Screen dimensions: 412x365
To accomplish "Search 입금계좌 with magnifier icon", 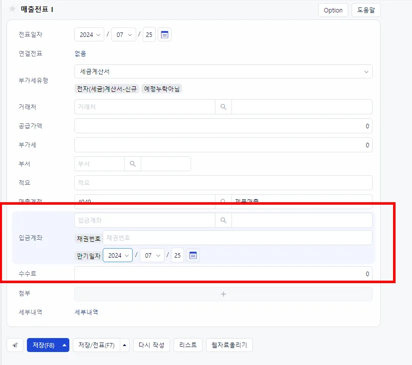I will pyautogui.click(x=223, y=220).
